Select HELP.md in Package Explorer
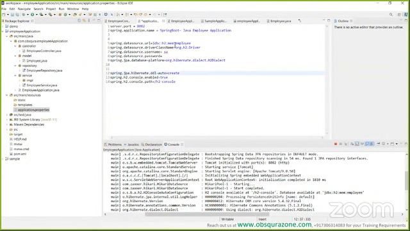 pos(18,139)
